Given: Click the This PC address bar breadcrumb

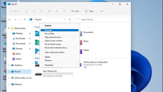Looking at the screenshot, I should point(38,20).
